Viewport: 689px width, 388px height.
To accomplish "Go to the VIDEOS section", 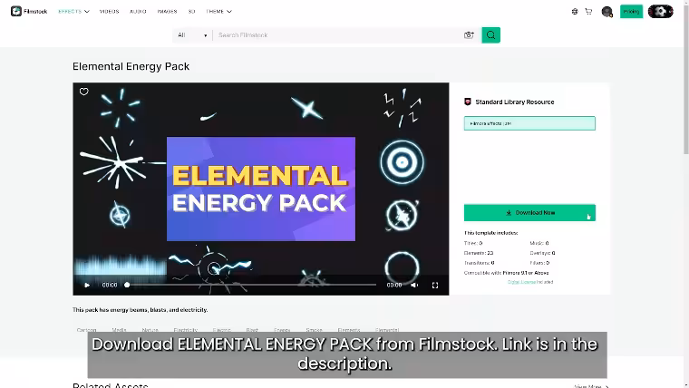I will (109, 12).
